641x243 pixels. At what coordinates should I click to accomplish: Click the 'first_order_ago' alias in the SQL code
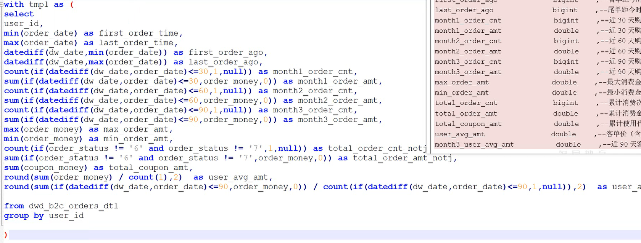[x=226, y=53]
